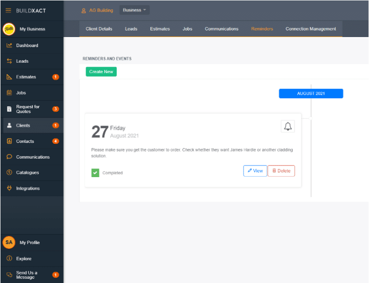
Task: Go to Leads in the sidebar
Action: click(x=32, y=61)
